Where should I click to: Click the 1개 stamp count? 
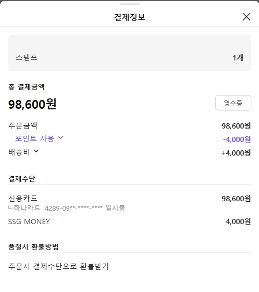click(238, 57)
